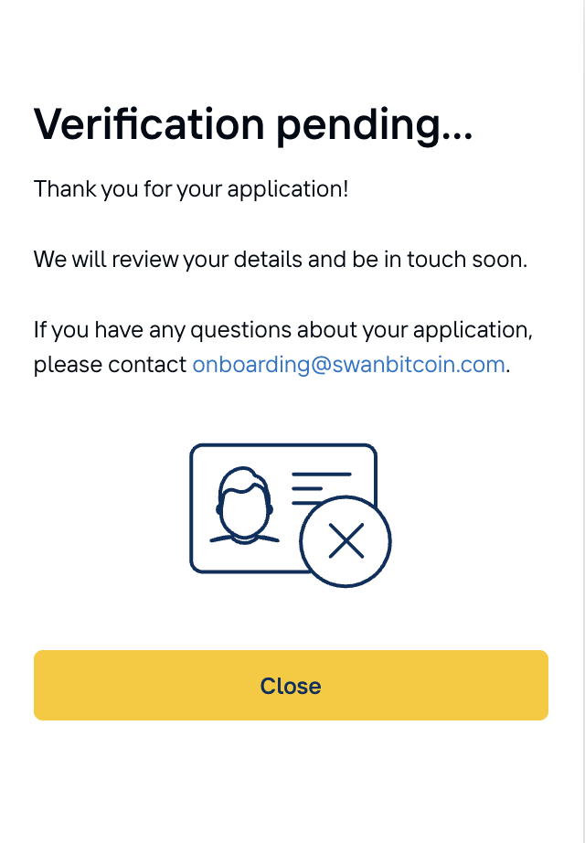Click the "Verification pending..." heading
The width and height of the screenshot is (585, 843).
tap(253, 124)
